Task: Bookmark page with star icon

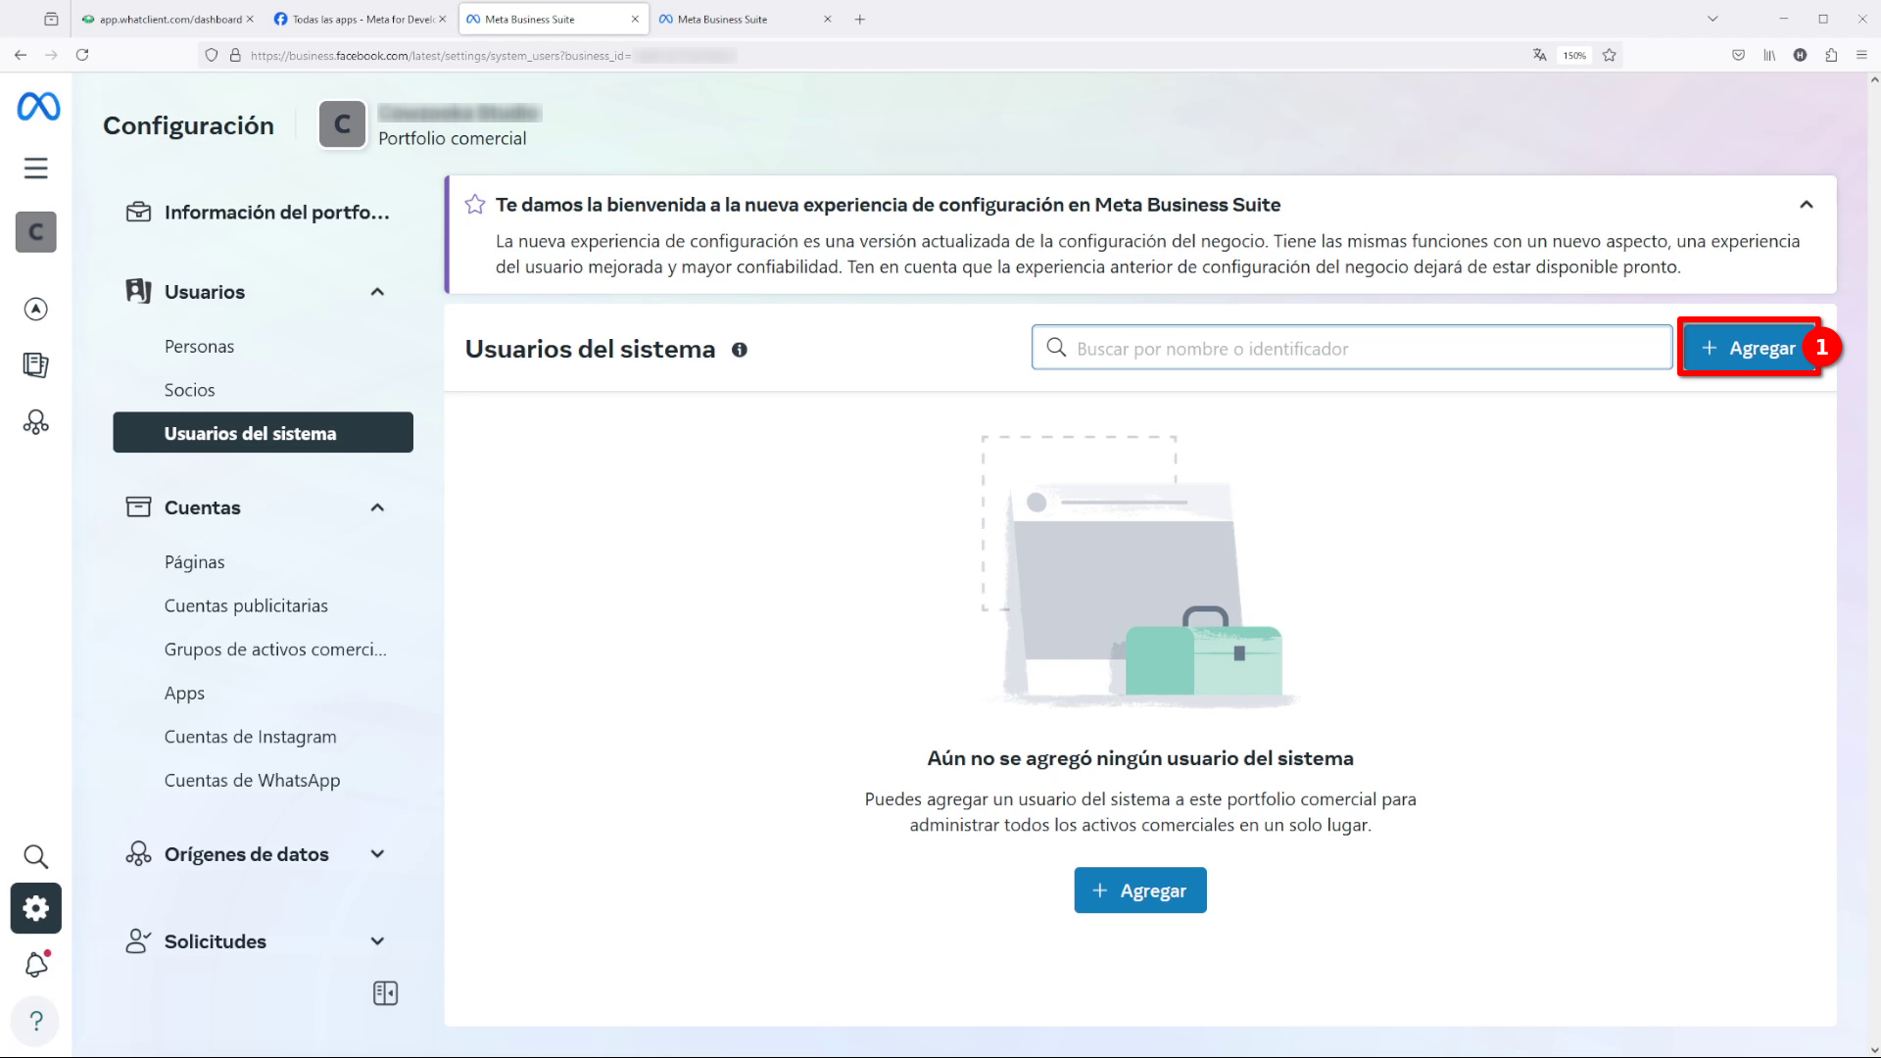Action: pos(1610,55)
